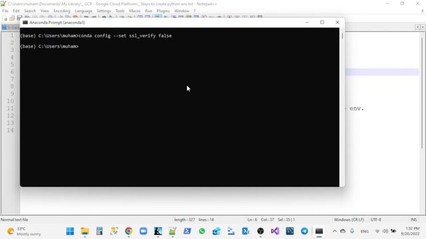This screenshot has width=426, height=239.
Task: Show hidden system tray icons
Action: 335,231
